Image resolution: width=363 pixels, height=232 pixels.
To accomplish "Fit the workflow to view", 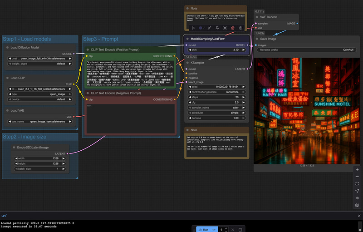I will 357,184.
